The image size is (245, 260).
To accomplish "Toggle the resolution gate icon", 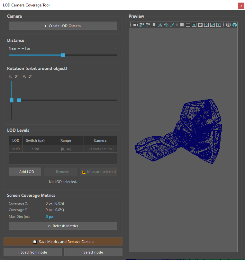I will [194, 25].
